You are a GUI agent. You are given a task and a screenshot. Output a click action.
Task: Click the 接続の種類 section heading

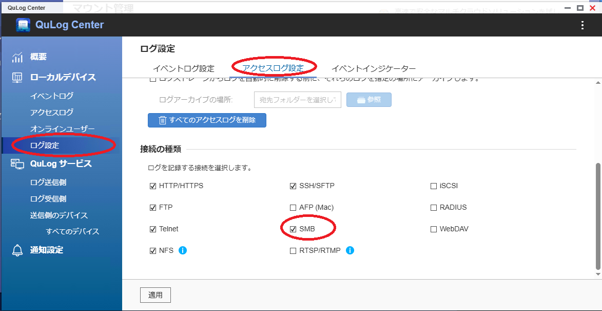tap(161, 149)
